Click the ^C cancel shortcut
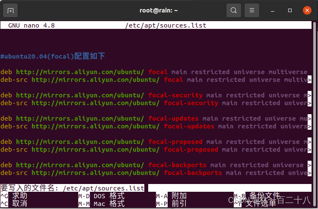The width and height of the screenshot is (318, 209). (x=14, y=203)
